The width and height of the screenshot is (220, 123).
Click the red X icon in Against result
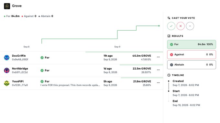[171, 55]
